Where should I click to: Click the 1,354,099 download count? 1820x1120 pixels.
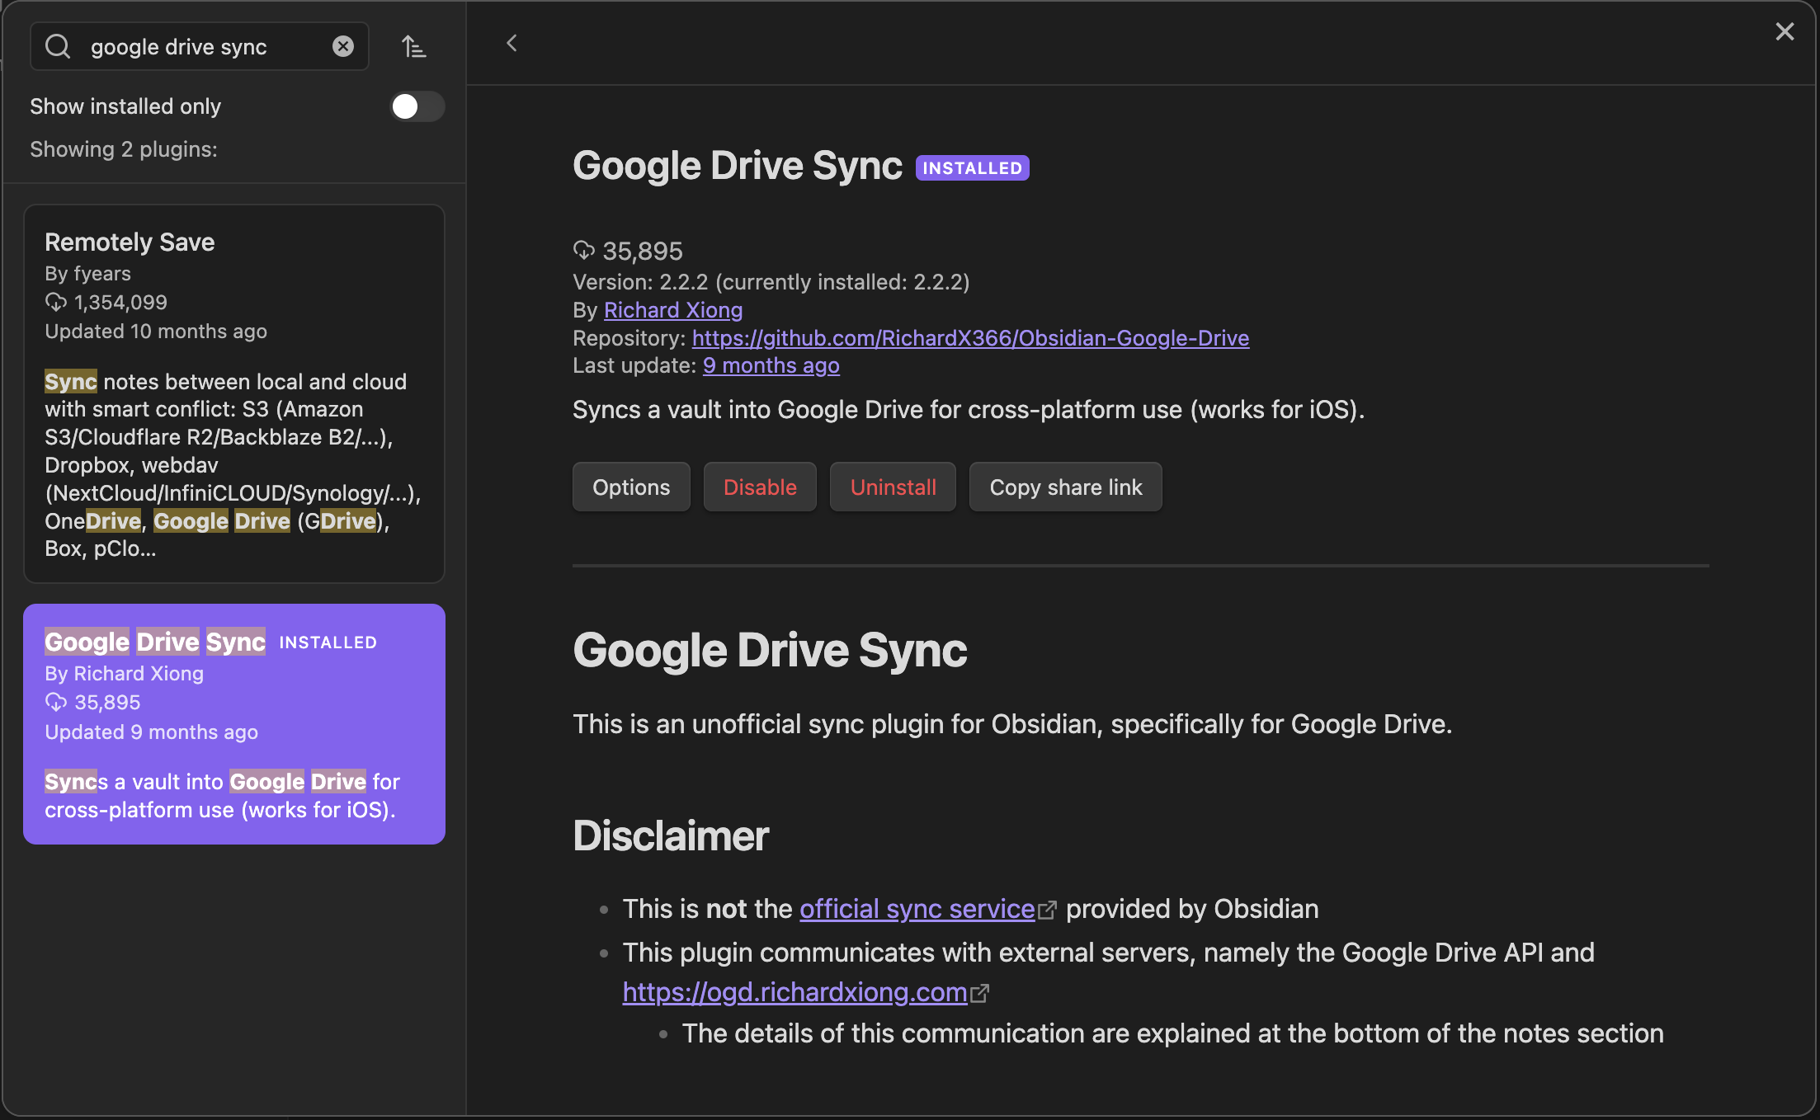pyautogui.click(x=121, y=303)
